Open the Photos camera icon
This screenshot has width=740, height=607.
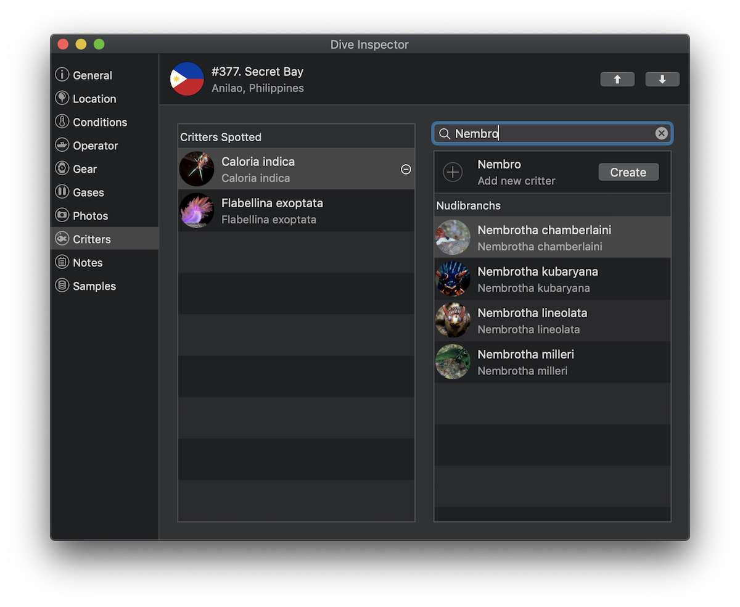[x=62, y=216]
